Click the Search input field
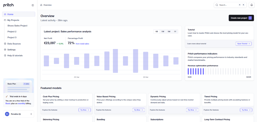The image size is (257, 122). point(230,5)
